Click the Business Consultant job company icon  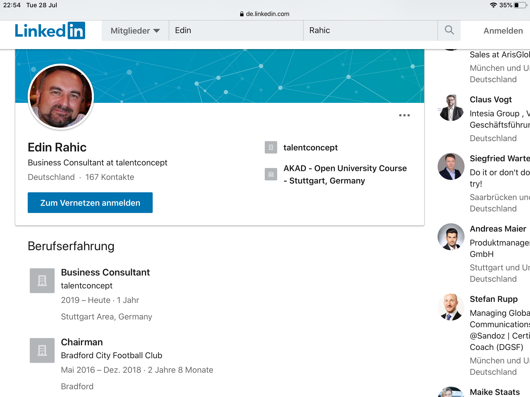click(42, 281)
